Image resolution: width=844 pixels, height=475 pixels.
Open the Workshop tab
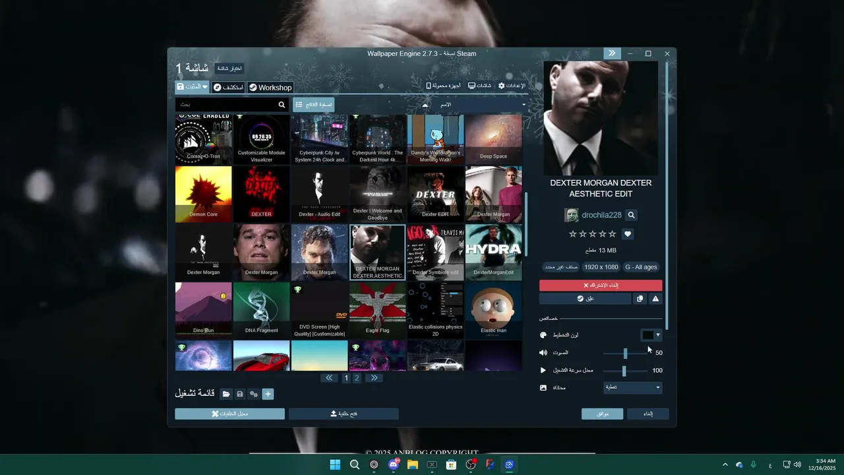tap(270, 87)
